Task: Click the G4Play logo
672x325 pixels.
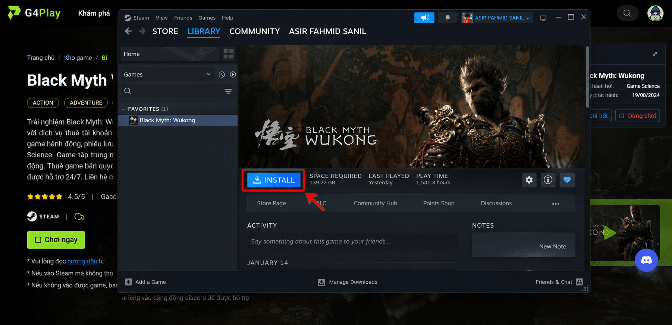Action: [34, 13]
